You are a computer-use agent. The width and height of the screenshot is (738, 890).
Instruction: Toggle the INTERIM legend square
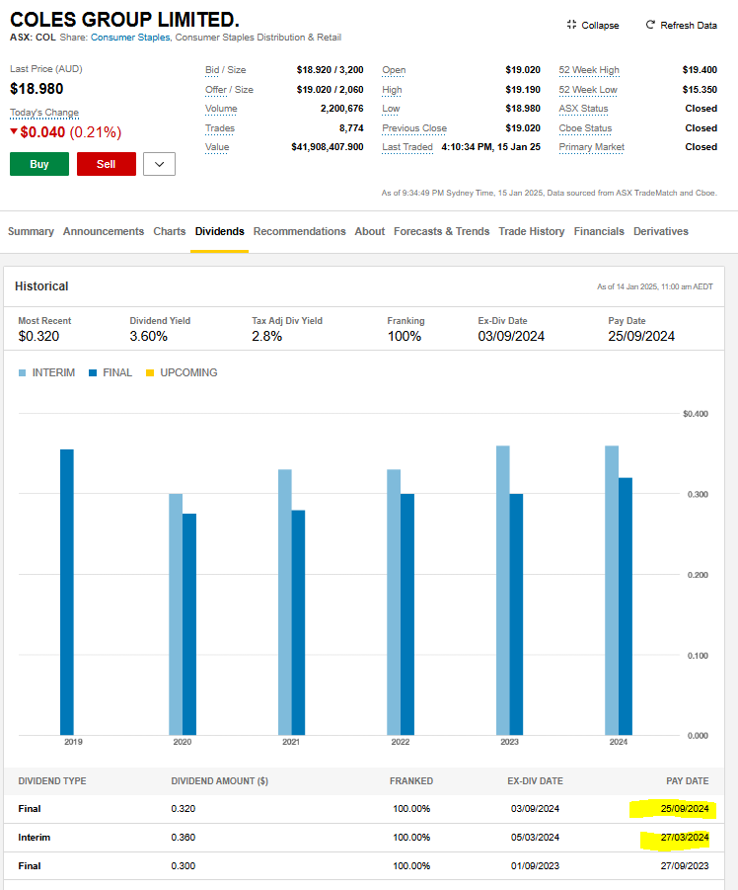(23, 373)
